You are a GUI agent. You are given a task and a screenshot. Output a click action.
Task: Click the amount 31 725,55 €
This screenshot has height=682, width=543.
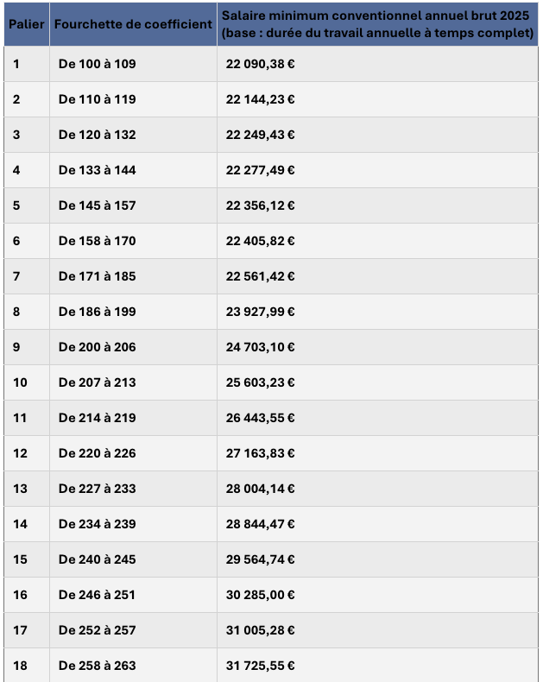[x=261, y=666]
